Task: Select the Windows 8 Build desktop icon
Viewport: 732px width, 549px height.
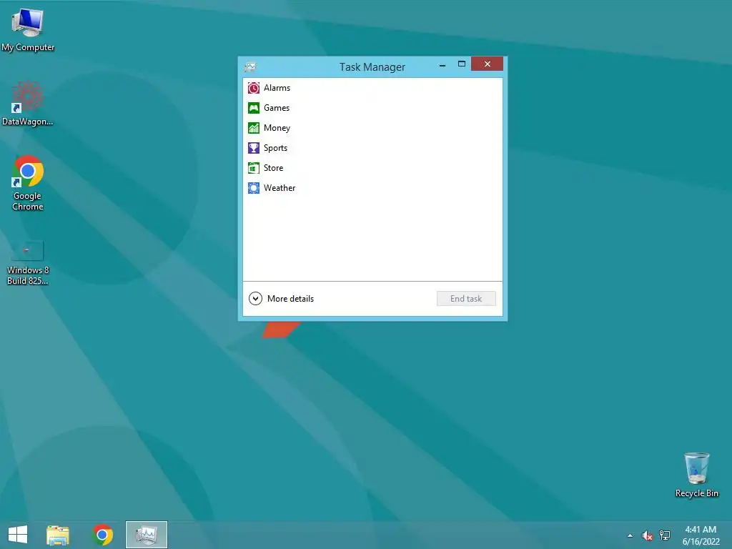Action: point(28,263)
